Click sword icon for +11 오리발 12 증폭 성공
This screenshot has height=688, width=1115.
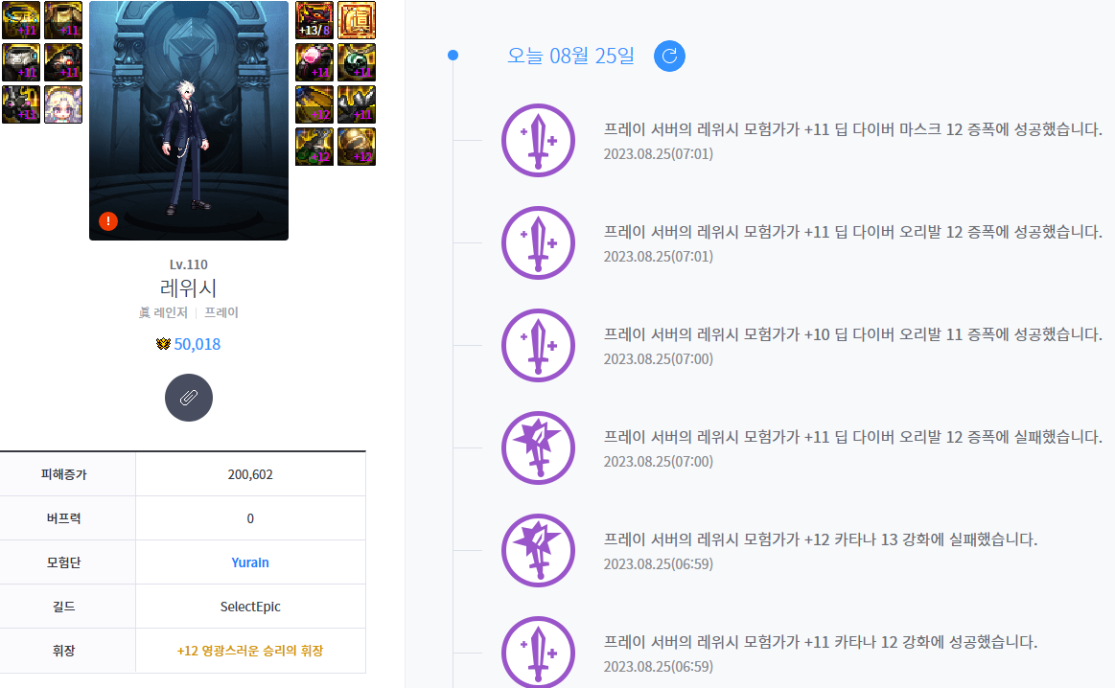[x=538, y=243]
